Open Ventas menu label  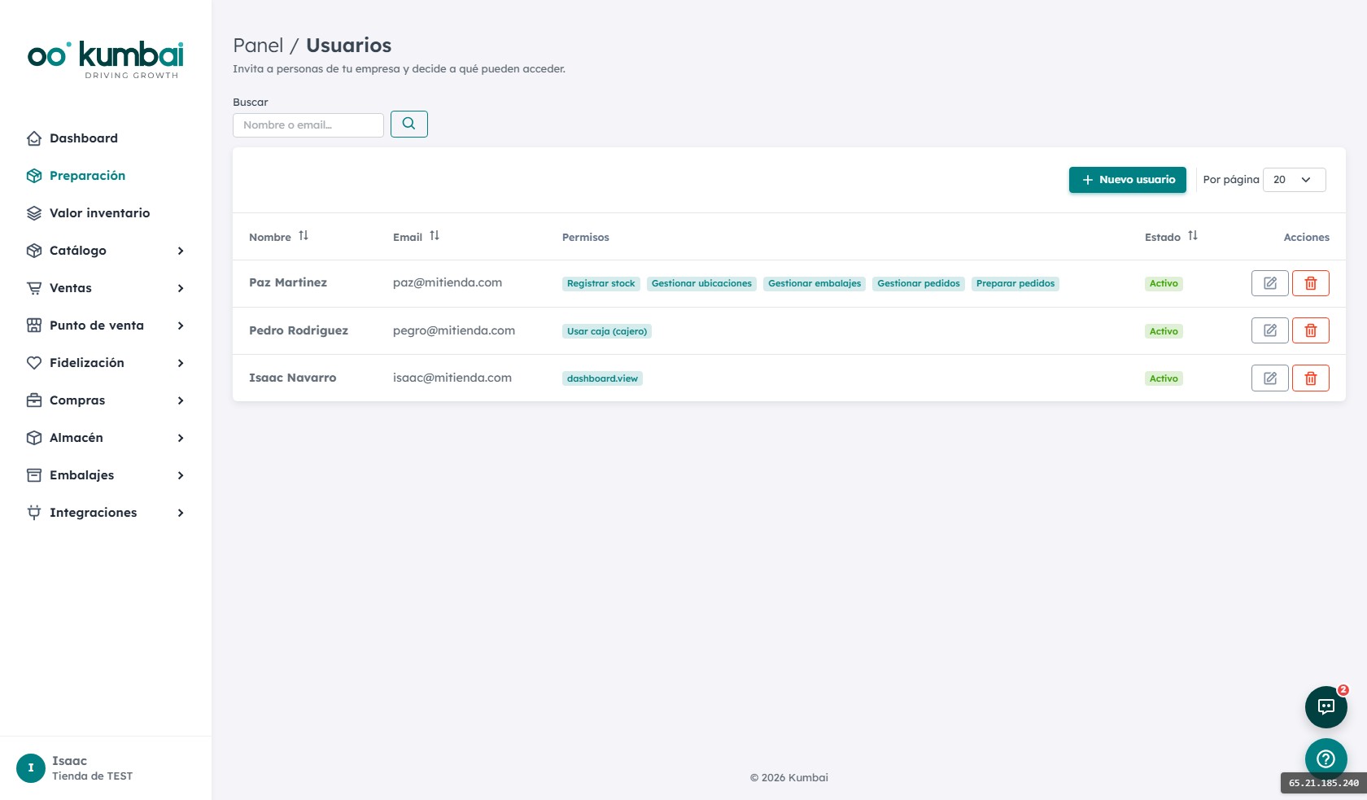click(71, 288)
